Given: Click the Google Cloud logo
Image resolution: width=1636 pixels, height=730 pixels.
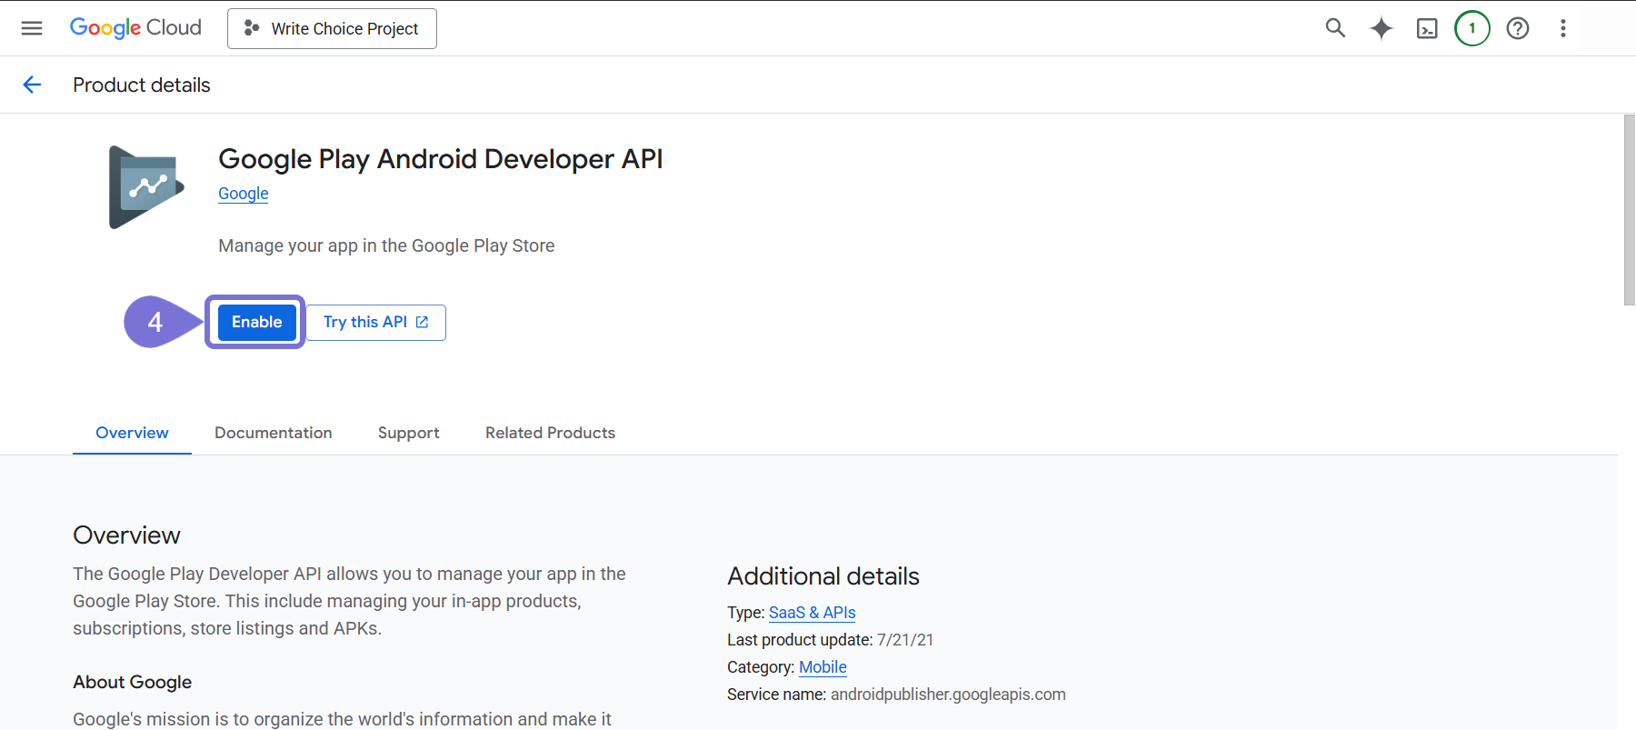Looking at the screenshot, I should [135, 28].
